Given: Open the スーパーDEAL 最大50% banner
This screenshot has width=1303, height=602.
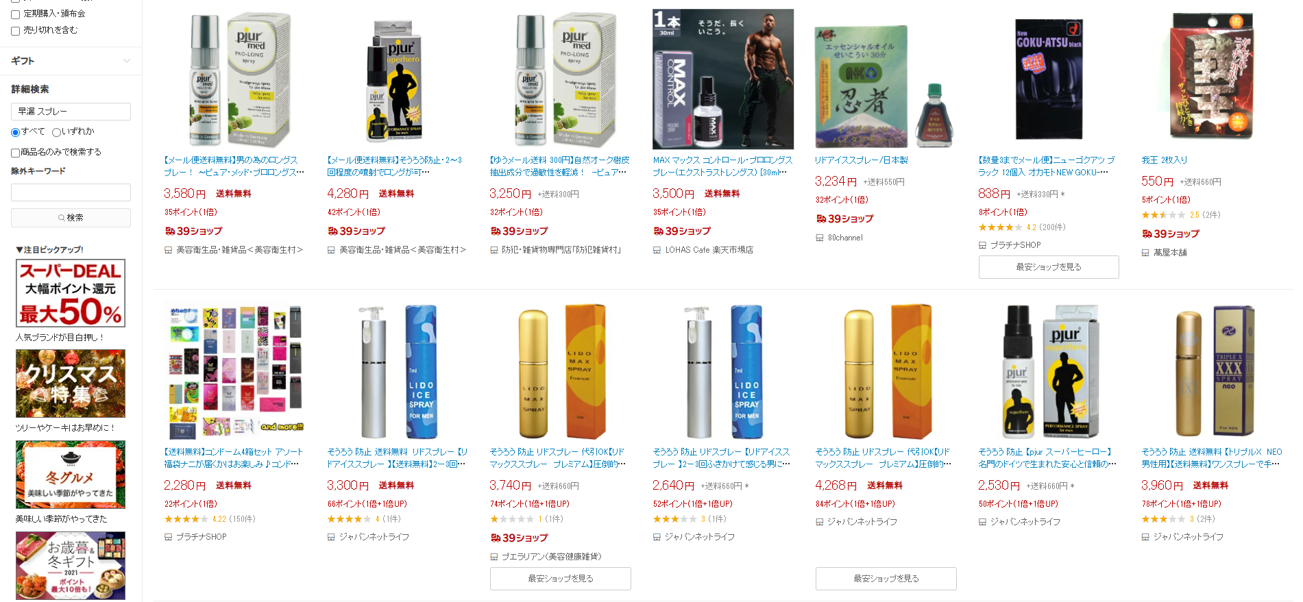Looking at the screenshot, I should pyautogui.click(x=71, y=293).
